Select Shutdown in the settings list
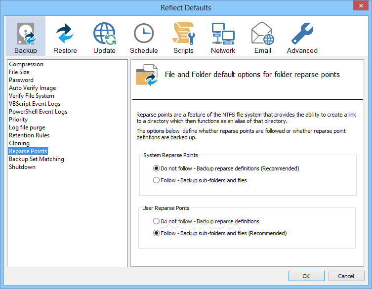372x289 pixels. click(x=22, y=167)
